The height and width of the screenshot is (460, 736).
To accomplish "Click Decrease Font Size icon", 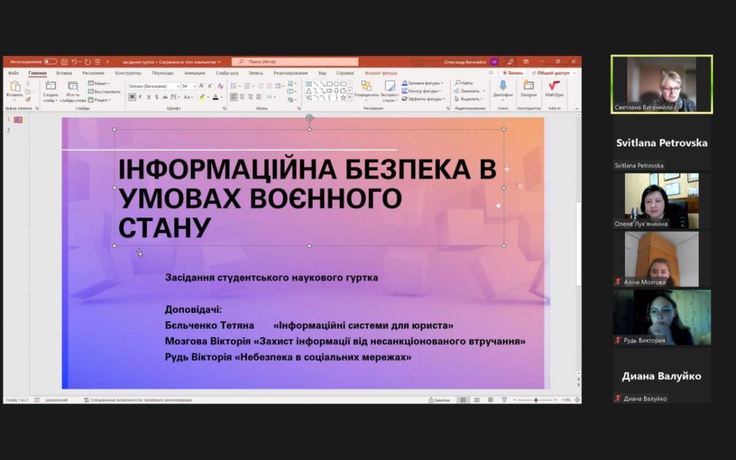I will pos(210,86).
